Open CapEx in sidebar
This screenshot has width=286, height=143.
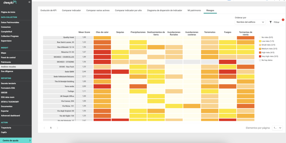tap(4, 132)
